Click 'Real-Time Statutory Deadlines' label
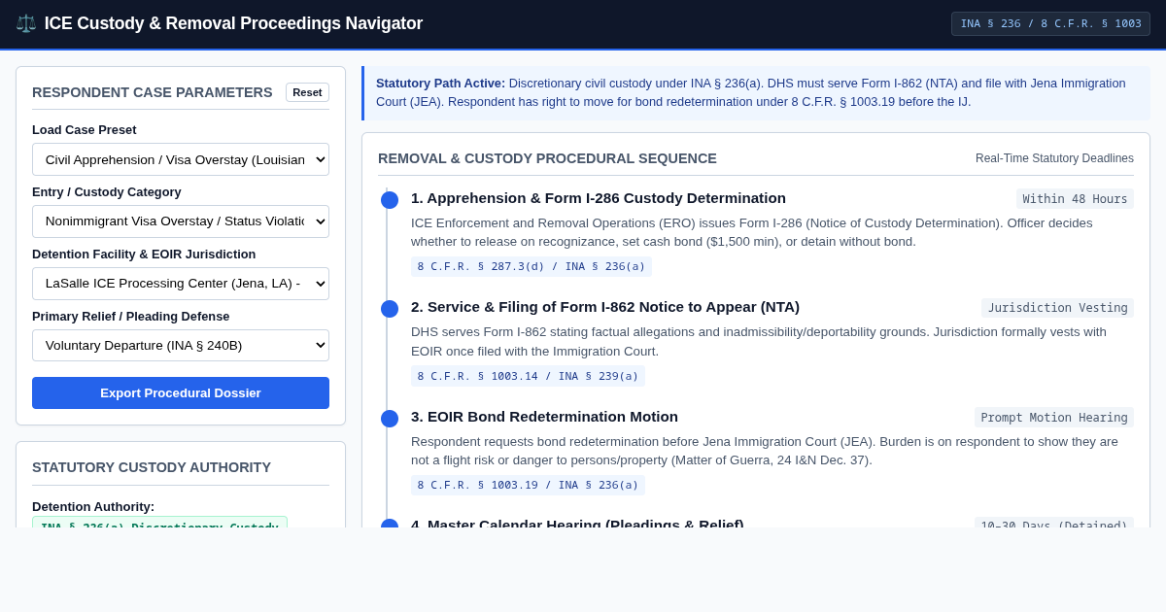 pos(1054,158)
